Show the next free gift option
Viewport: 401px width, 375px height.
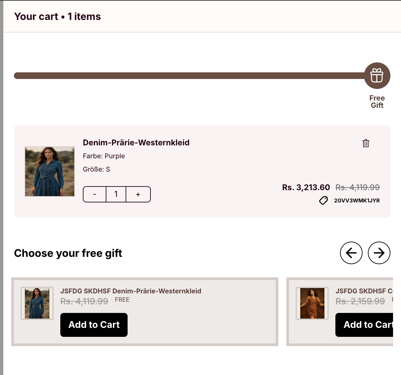(x=379, y=253)
